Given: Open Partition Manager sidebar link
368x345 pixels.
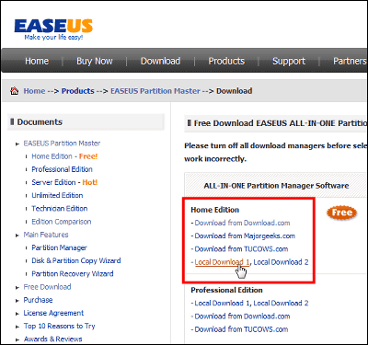Looking at the screenshot, I should [x=59, y=247].
